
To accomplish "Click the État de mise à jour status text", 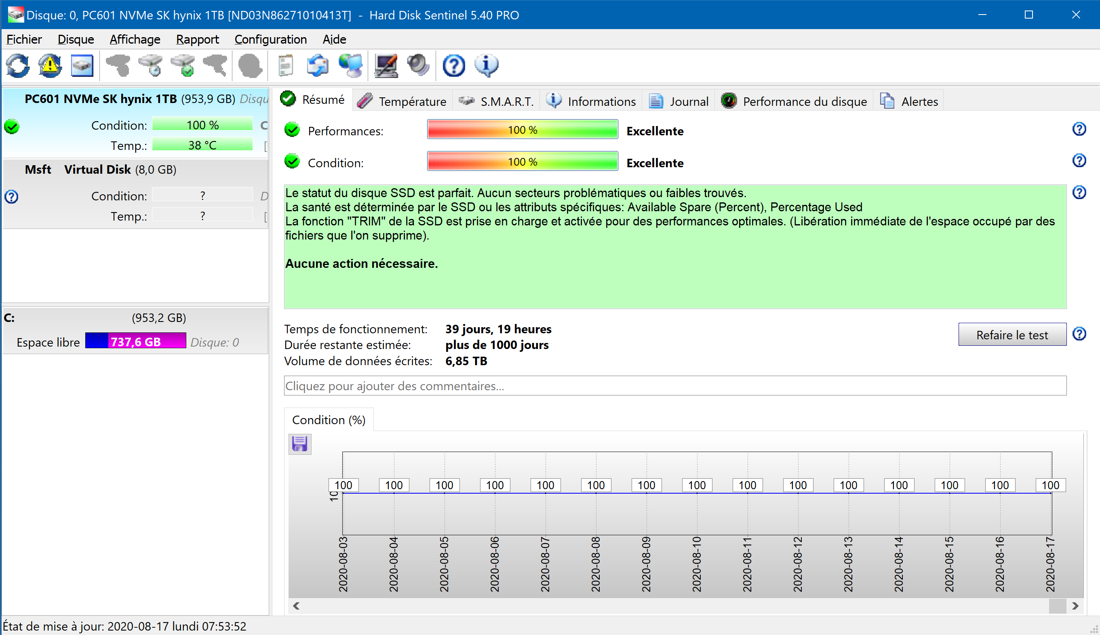I will coord(125,626).
